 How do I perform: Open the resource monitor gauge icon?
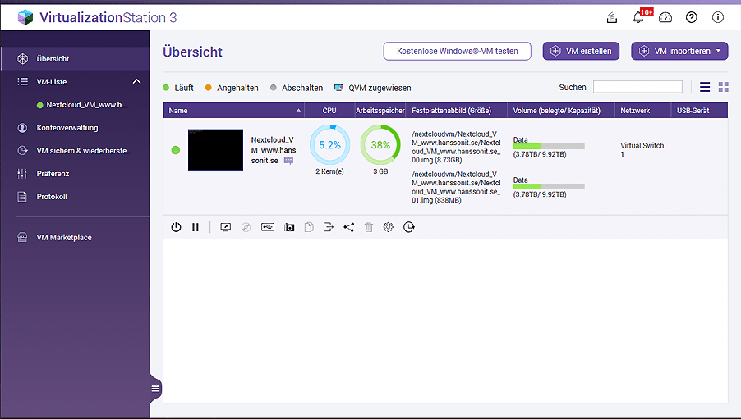tap(665, 17)
